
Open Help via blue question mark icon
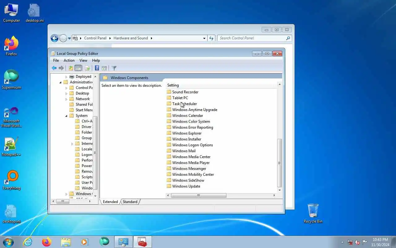[97, 68]
